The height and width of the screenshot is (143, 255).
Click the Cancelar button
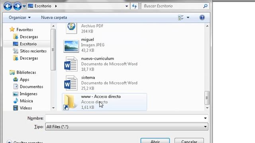[x=189, y=141]
